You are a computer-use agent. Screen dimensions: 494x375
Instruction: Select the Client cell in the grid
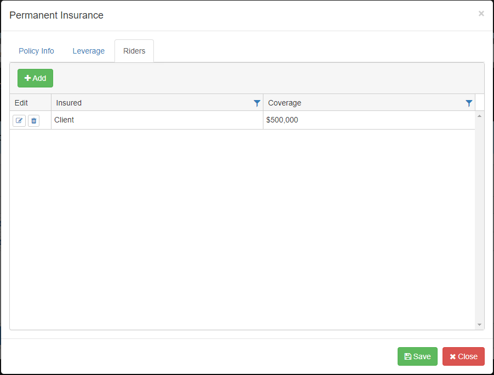click(64, 120)
